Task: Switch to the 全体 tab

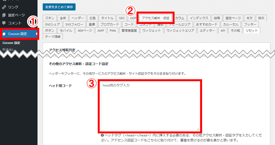Action: [x=63, y=18]
